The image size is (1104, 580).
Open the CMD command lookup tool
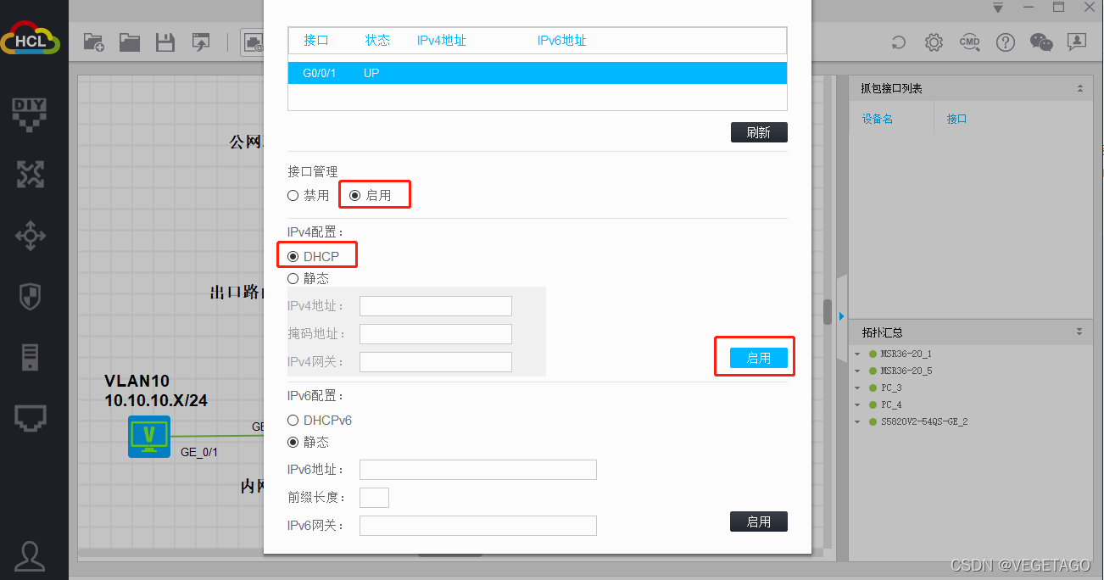(x=969, y=42)
